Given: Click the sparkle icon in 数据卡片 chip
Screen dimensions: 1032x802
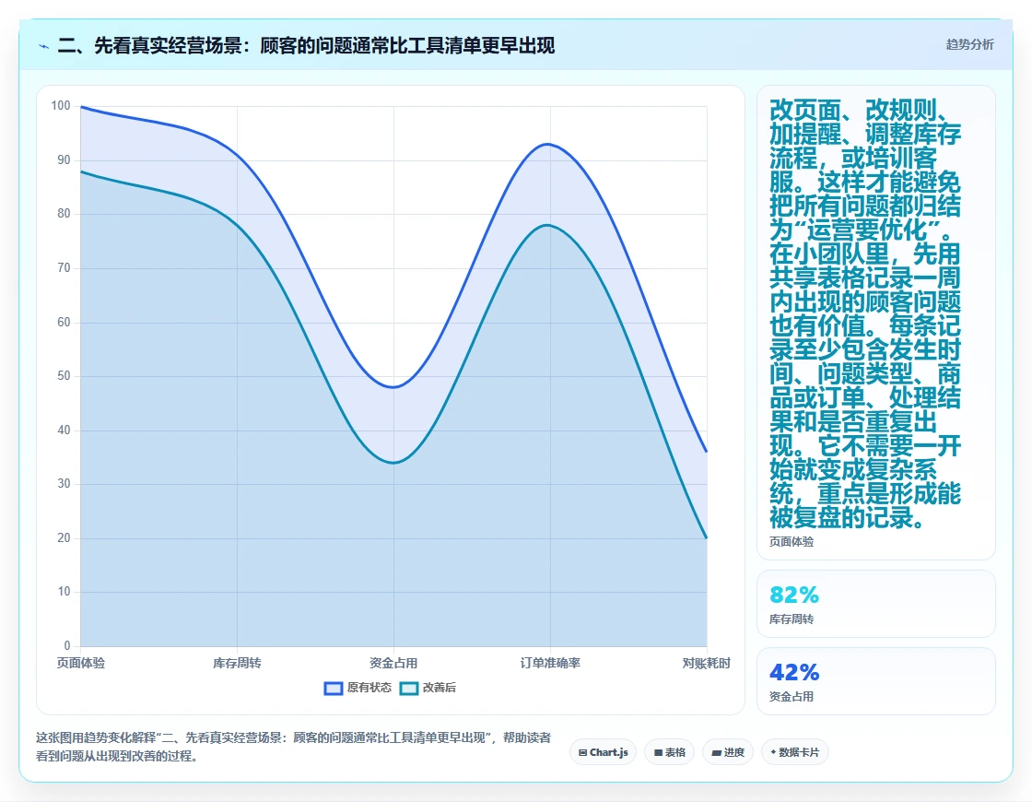Looking at the screenshot, I should [773, 752].
